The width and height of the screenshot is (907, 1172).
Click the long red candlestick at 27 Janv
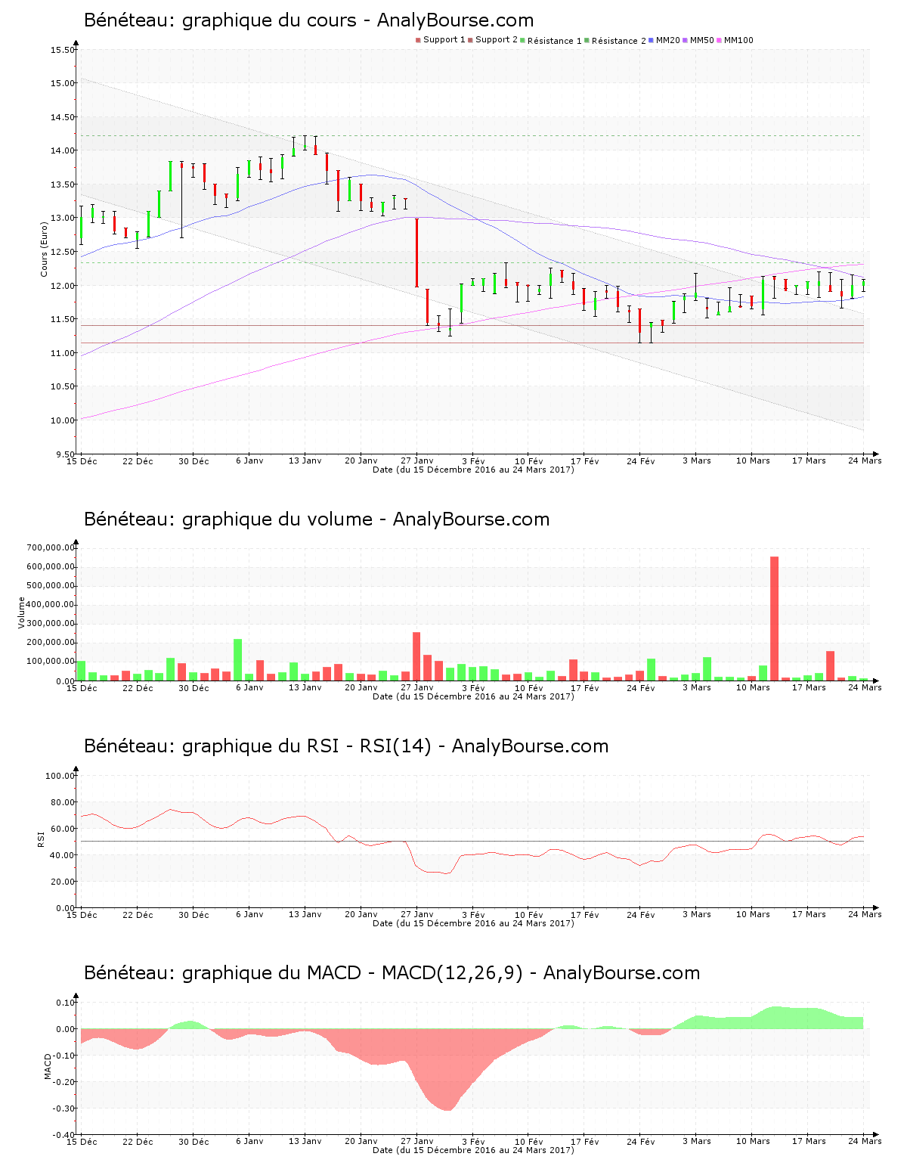(416, 253)
